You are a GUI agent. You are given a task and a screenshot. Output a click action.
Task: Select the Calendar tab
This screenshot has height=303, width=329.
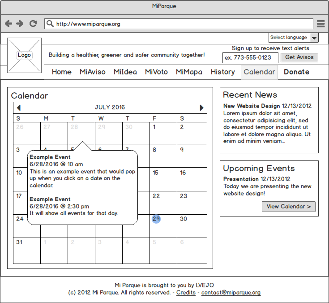pyautogui.click(x=259, y=72)
